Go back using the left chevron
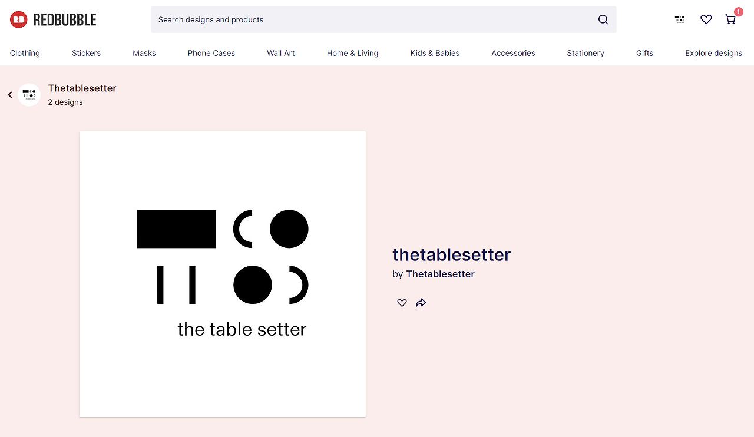The image size is (754, 437). click(x=10, y=95)
